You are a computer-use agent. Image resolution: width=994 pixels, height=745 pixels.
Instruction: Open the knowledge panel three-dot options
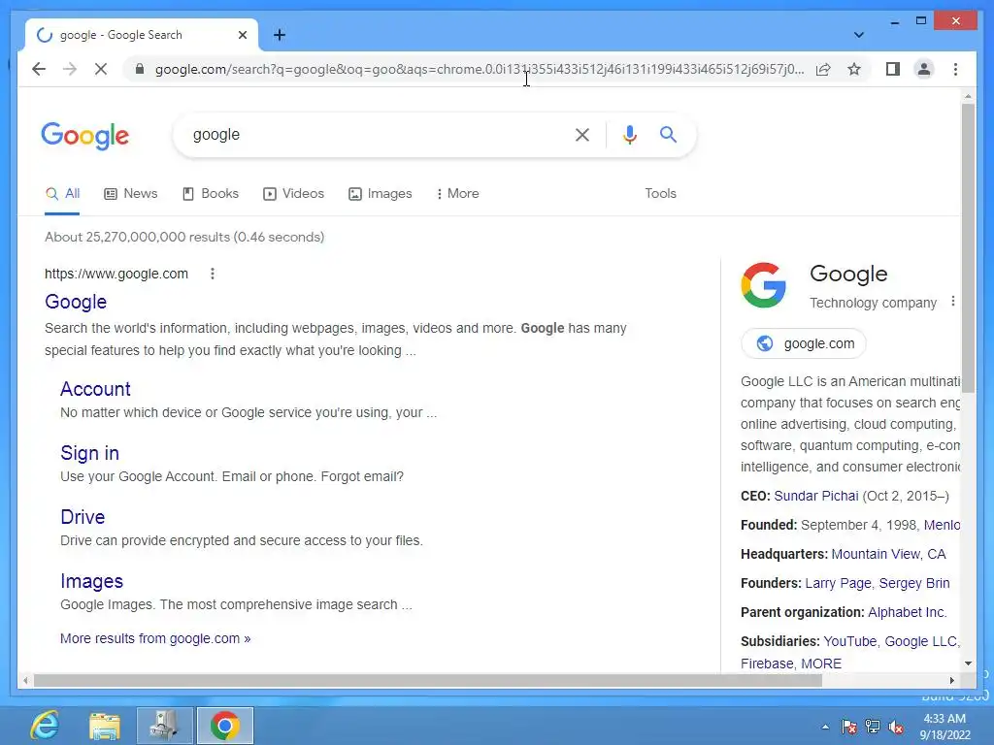click(x=953, y=302)
